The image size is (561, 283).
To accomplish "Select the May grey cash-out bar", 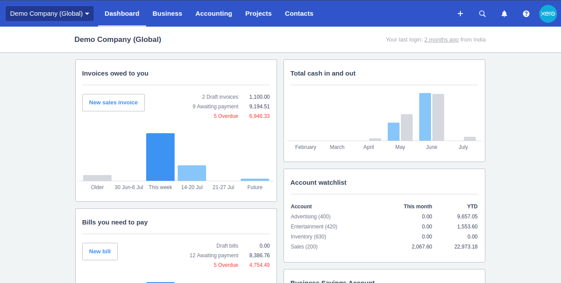I will click(407, 128).
